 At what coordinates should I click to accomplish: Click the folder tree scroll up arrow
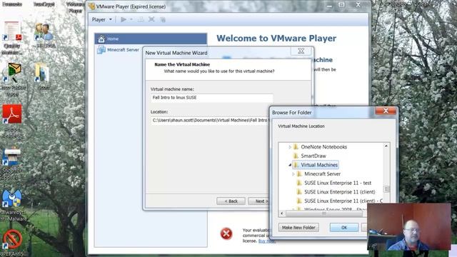(x=386, y=146)
